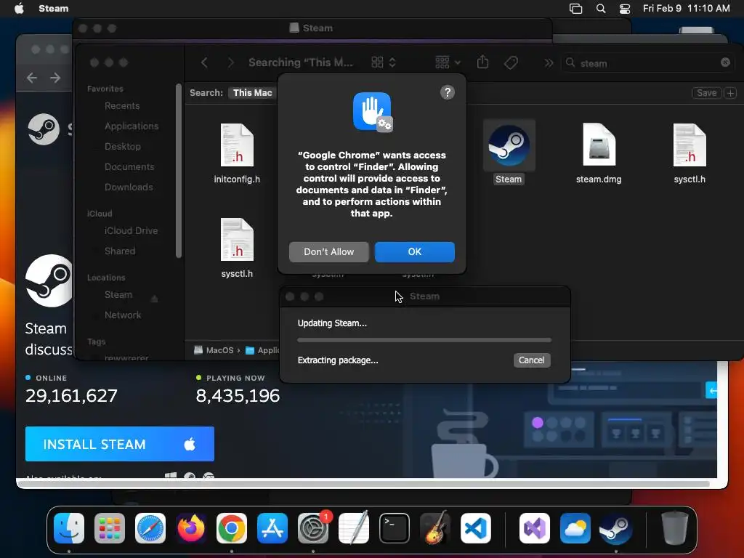Open Terminal from the Dock
The height and width of the screenshot is (558, 744).
pyautogui.click(x=395, y=528)
